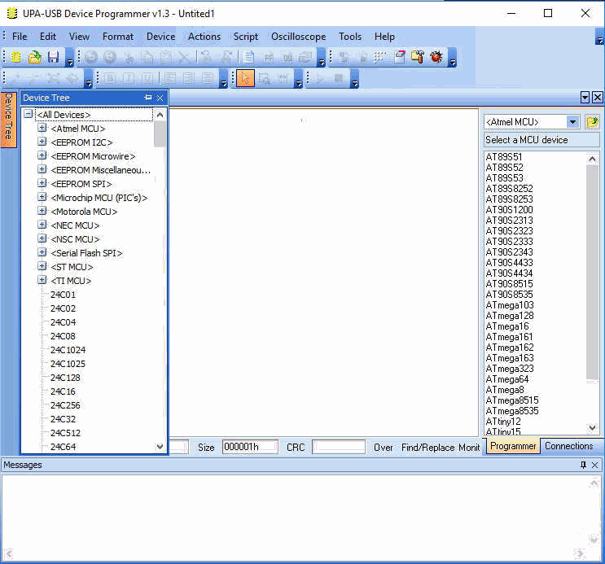Screen dimensions: 605x564
Task: Switch to the Programmer tab
Action: point(513,446)
